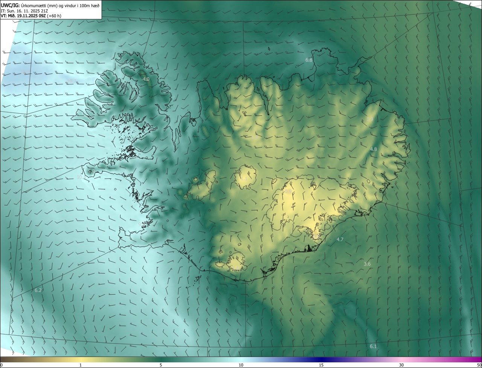Screen dimensions: 482x368
Task: Click the colorbar tick label 0
Action: coord(2,365)
